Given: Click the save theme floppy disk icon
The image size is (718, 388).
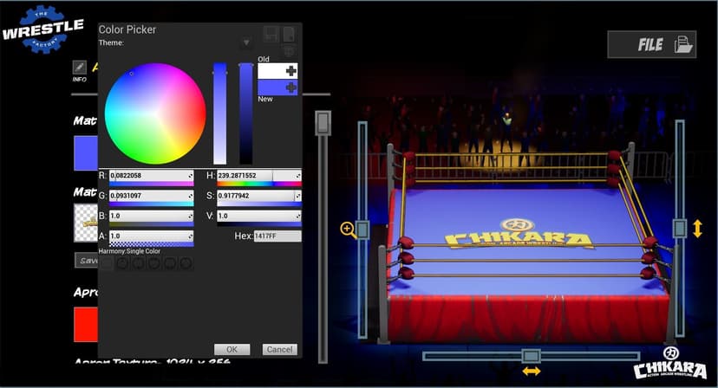Looking at the screenshot, I should coord(271,35).
